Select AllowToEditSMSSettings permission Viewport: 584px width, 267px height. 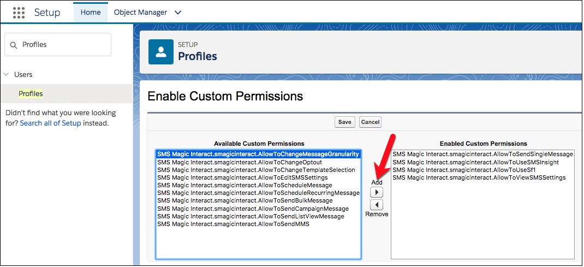[x=258, y=177]
